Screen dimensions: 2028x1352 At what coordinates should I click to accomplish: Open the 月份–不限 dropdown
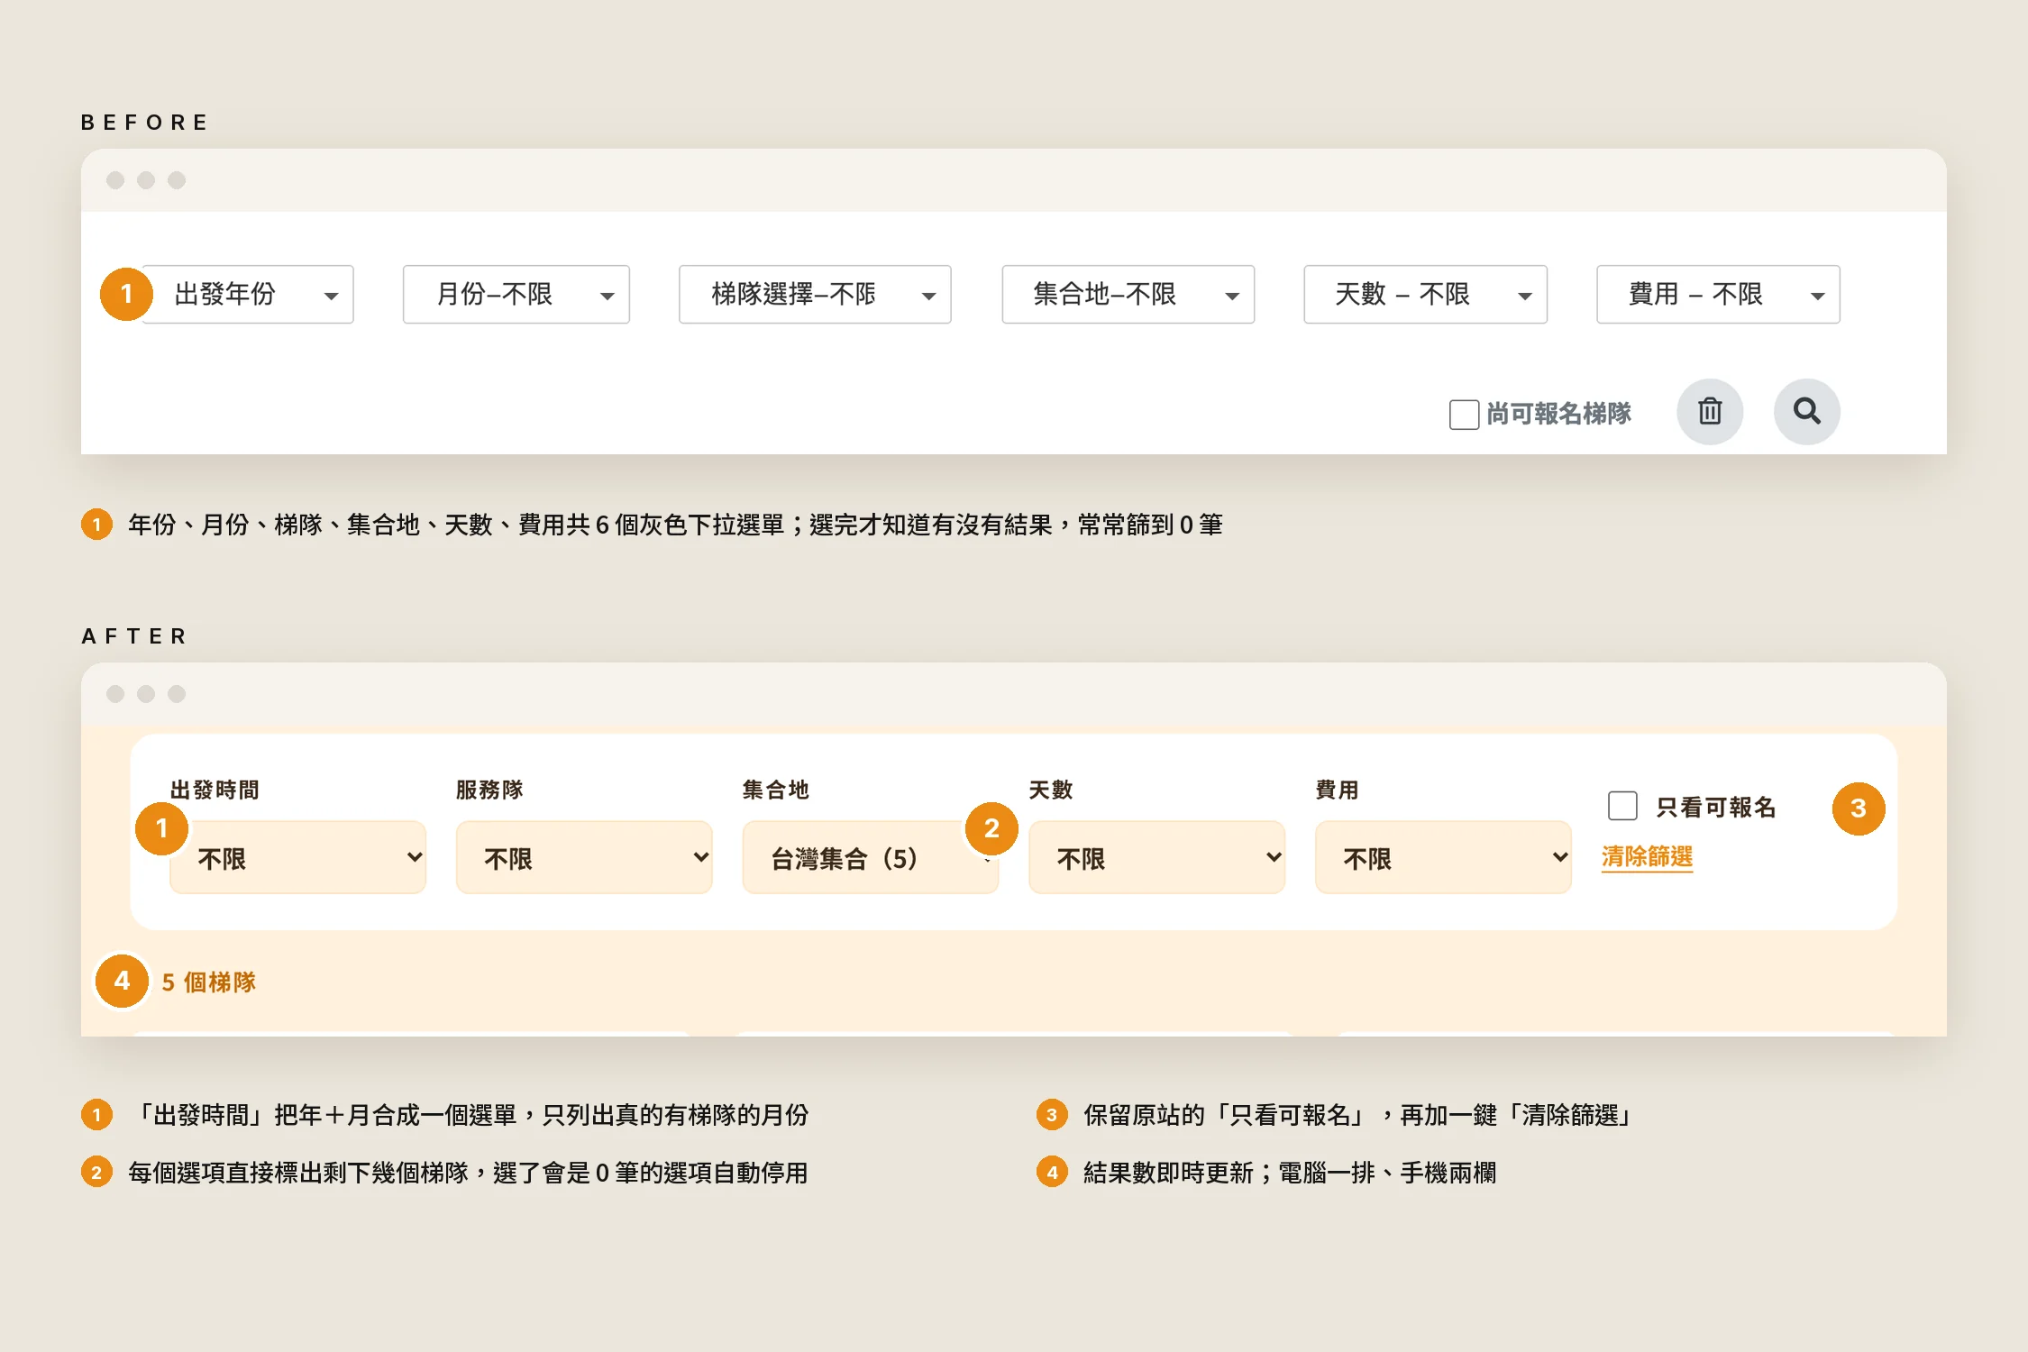click(516, 294)
